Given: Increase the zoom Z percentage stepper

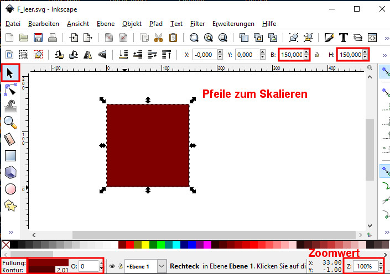Looking at the screenshot, I should click(381, 264).
